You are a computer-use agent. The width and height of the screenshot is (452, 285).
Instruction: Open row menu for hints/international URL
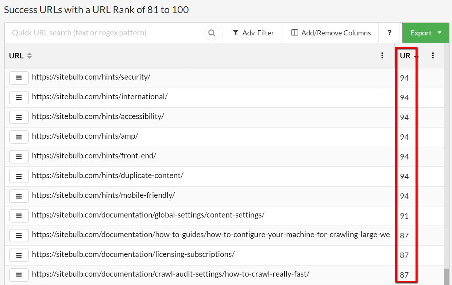[19, 97]
